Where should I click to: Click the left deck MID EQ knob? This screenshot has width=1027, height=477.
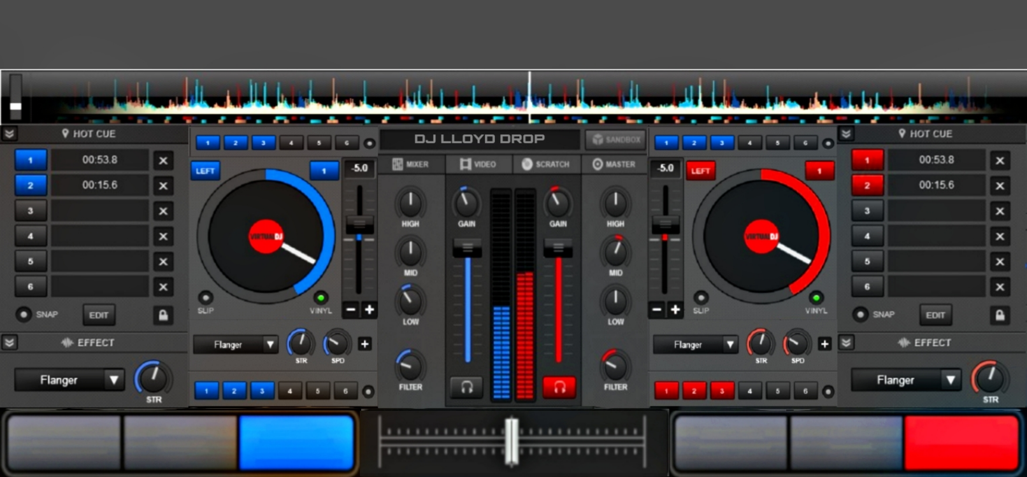point(410,252)
